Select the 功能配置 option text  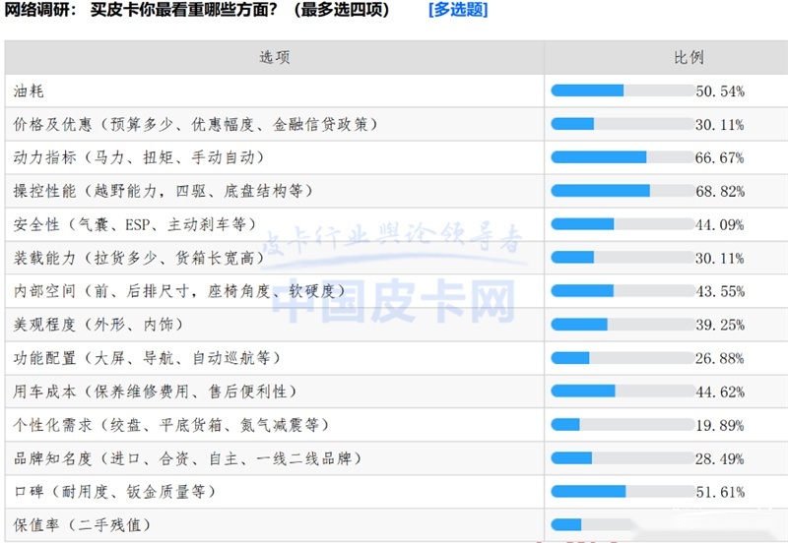[147, 358]
